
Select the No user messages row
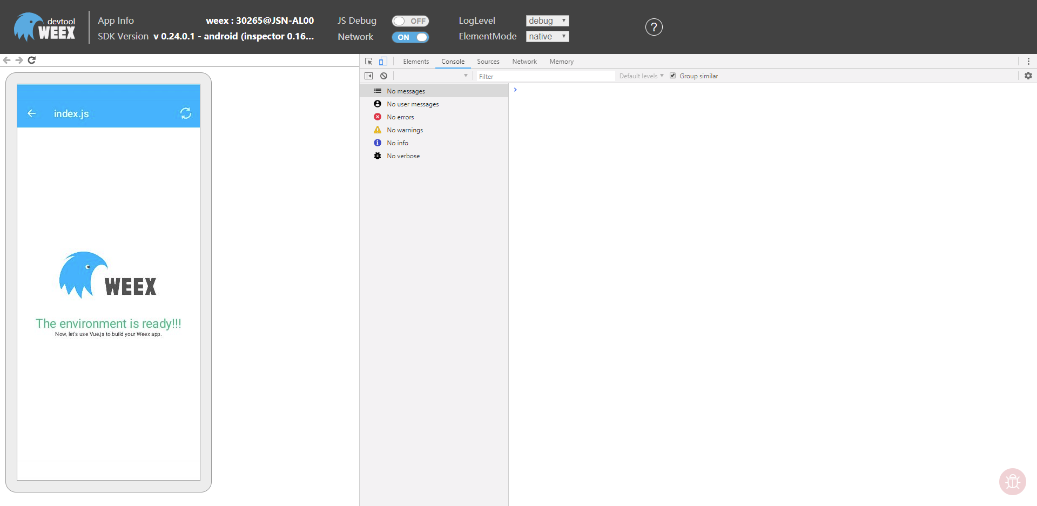pyautogui.click(x=434, y=104)
